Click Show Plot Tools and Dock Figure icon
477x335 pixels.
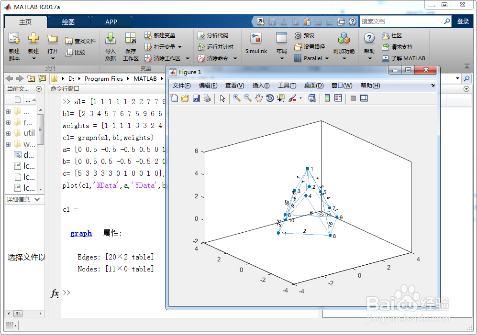[x=364, y=98]
